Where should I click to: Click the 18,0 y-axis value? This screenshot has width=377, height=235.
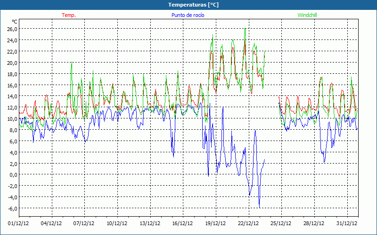(12, 74)
